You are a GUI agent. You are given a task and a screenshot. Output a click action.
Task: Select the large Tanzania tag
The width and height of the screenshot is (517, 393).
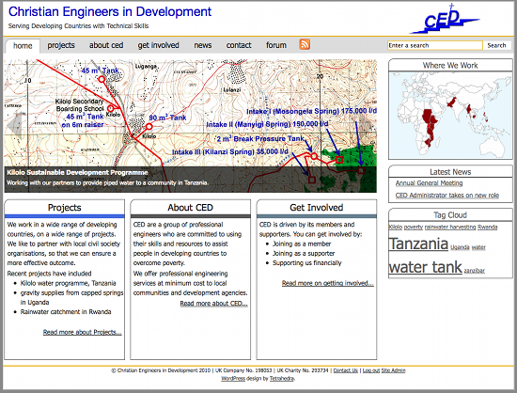click(x=418, y=244)
